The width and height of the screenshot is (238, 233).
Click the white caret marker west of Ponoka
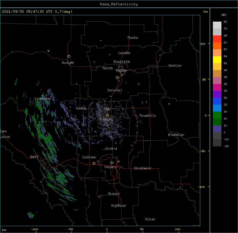tap(101, 41)
